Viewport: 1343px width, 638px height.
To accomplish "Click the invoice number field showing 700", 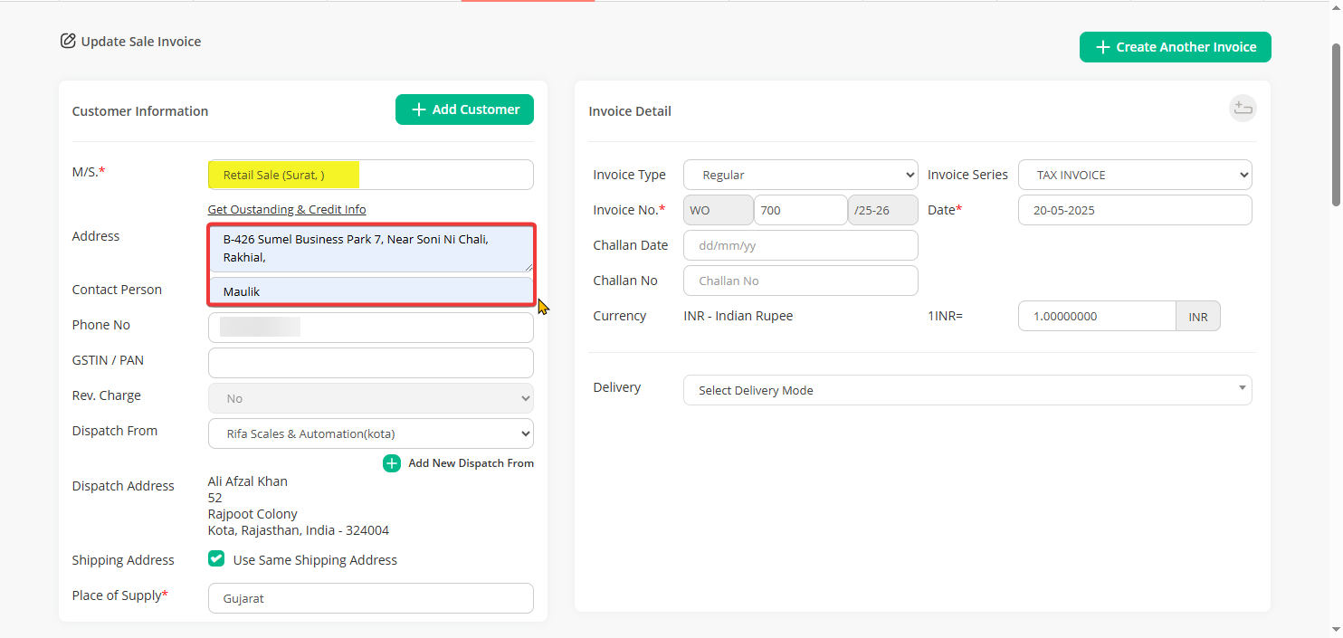I will [799, 210].
